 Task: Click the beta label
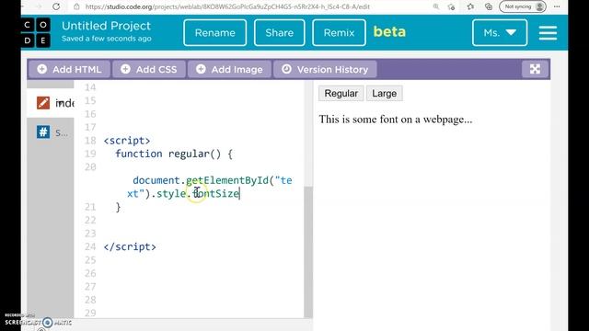click(x=389, y=32)
